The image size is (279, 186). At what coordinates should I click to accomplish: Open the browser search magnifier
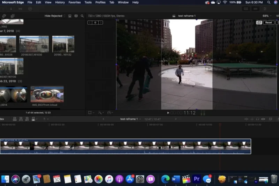pyautogui.click(x=82, y=16)
